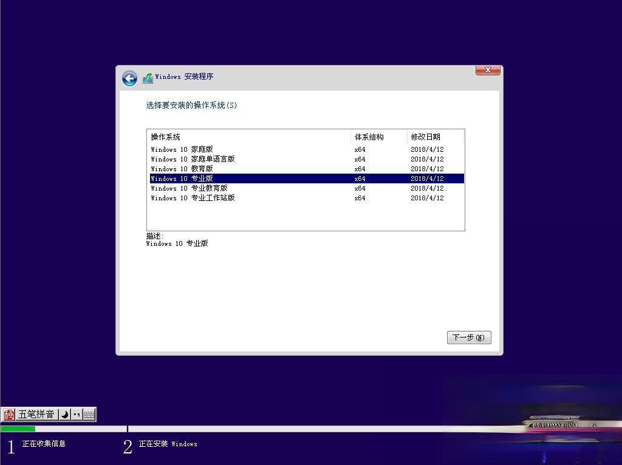Click the 描述 text Windows 10 专业版
The height and width of the screenshot is (465, 622).
[x=177, y=243]
